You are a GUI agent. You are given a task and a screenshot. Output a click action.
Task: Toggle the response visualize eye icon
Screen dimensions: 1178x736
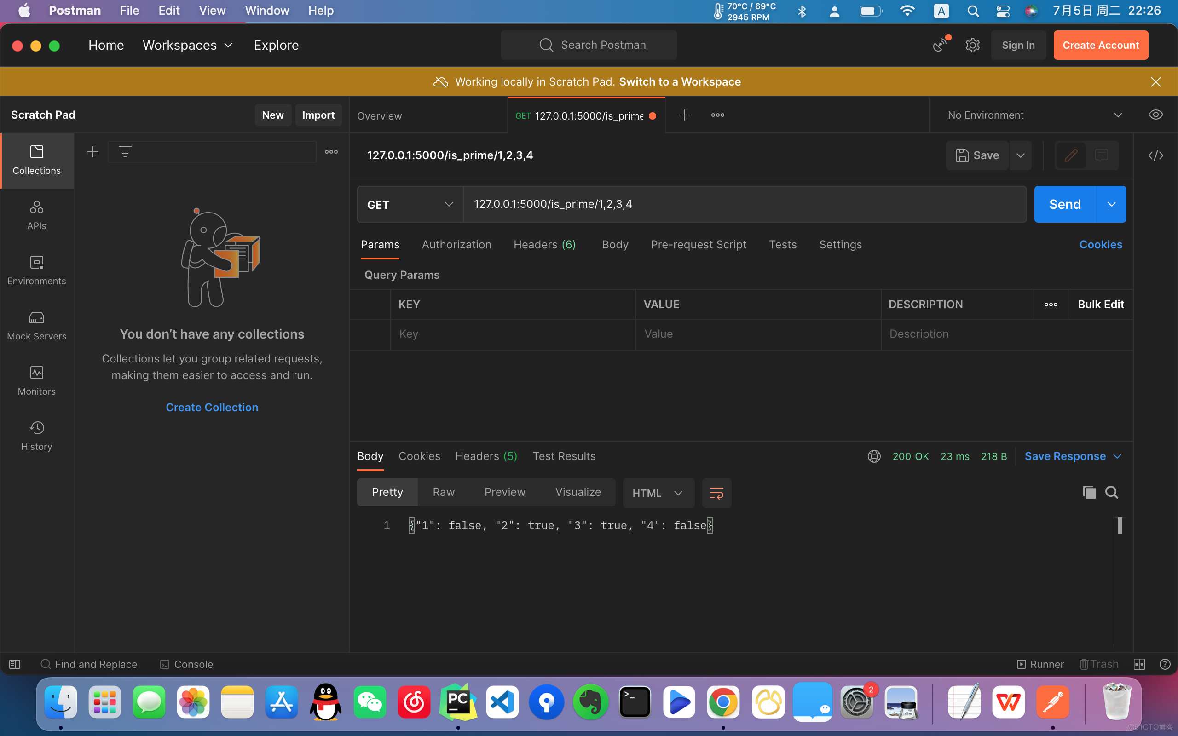1155,115
